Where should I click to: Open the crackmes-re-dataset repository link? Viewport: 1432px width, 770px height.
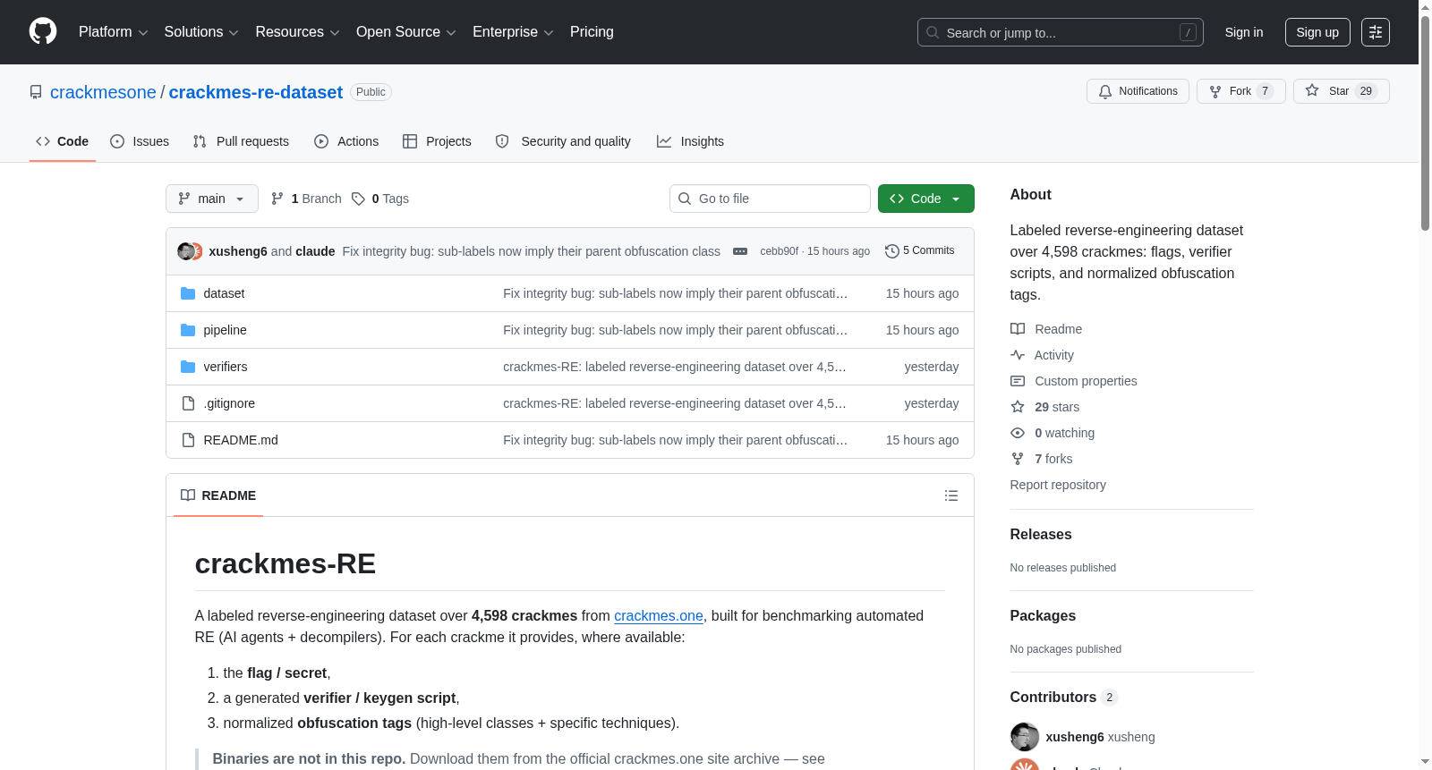[256, 92]
